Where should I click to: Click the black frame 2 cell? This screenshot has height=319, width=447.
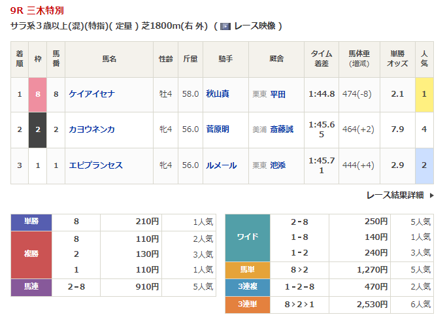(x=37, y=129)
